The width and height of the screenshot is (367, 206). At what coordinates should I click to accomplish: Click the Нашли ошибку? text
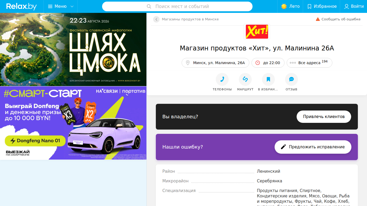click(x=183, y=147)
